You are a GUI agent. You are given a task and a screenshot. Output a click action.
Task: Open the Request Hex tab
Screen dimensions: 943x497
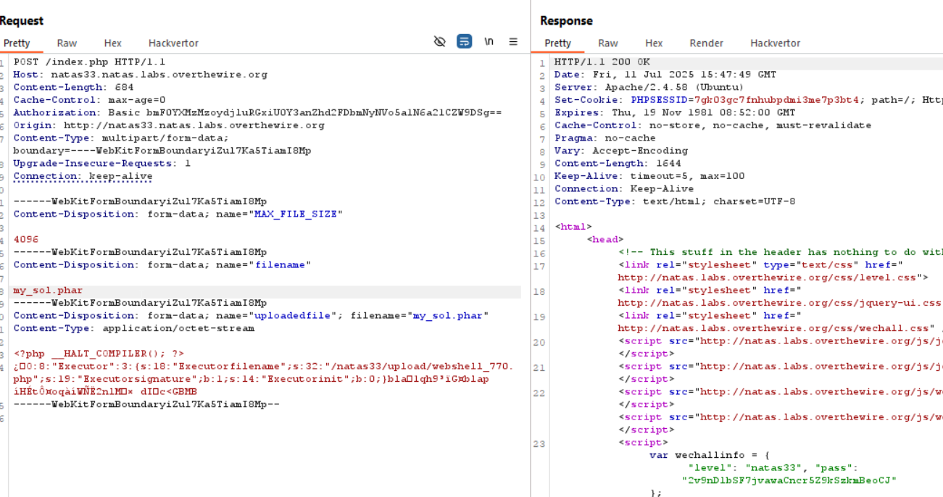point(113,43)
